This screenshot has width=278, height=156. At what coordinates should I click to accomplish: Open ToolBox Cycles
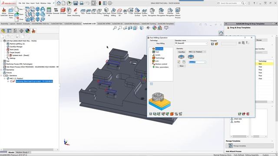click(145, 13)
